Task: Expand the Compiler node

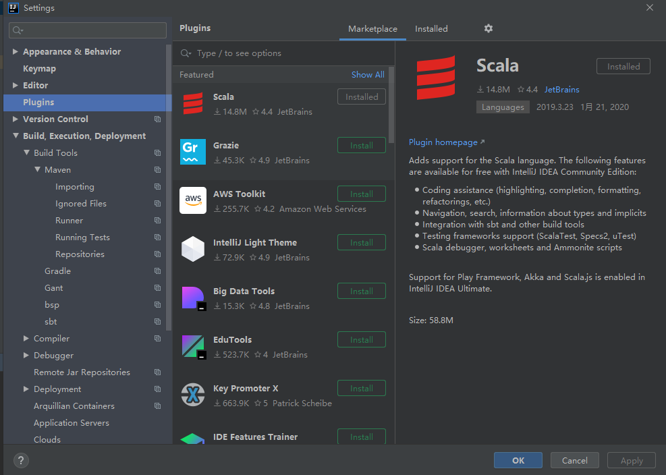Action: click(x=26, y=338)
